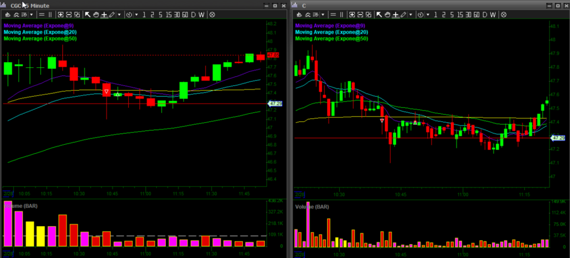Image resolution: width=570 pixels, height=258 pixels.
Task: Select the arrow pointer tool in CGC chart
Action: (x=88, y=14)
